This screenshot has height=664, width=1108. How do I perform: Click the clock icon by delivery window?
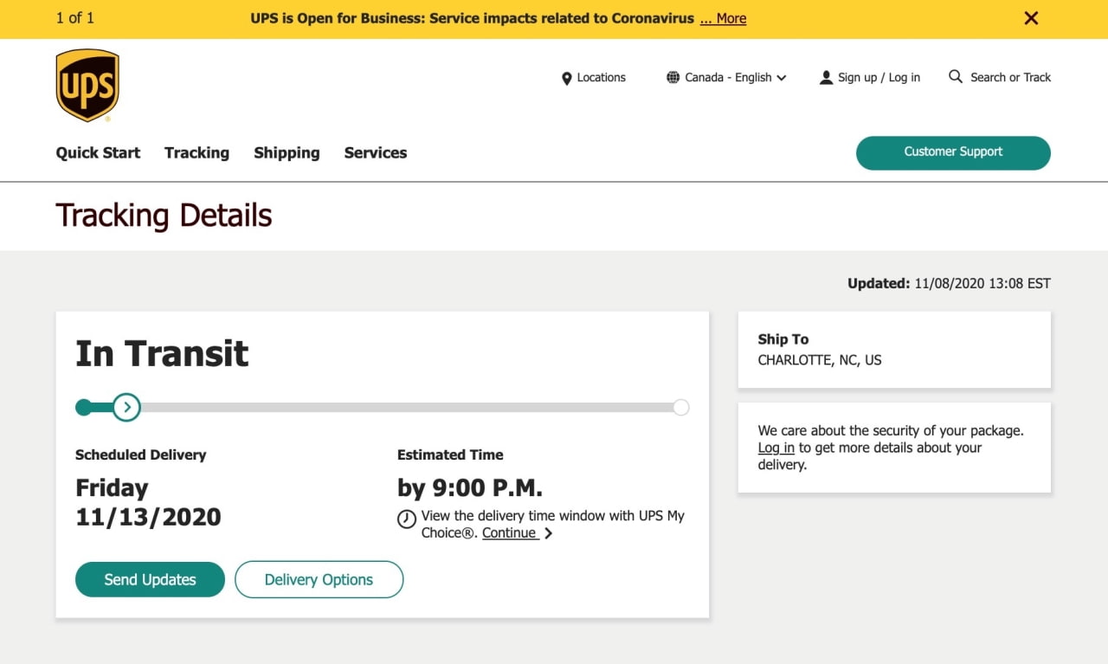coord(407,519)
